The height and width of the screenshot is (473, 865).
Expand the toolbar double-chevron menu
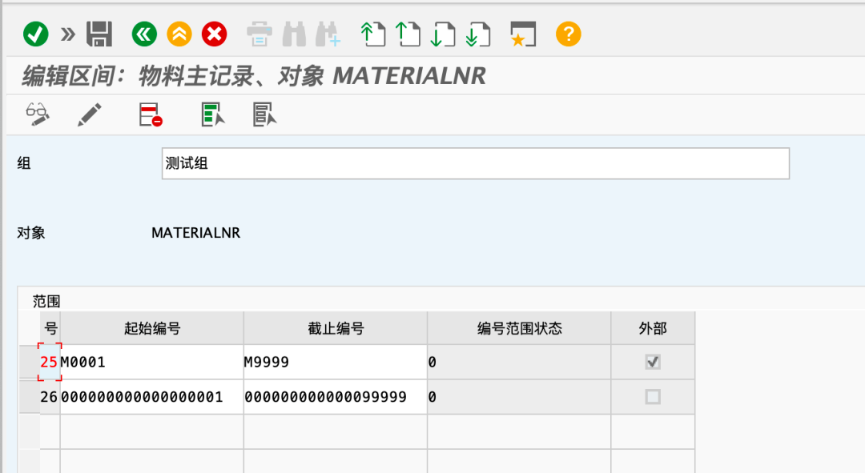point(68,34)
